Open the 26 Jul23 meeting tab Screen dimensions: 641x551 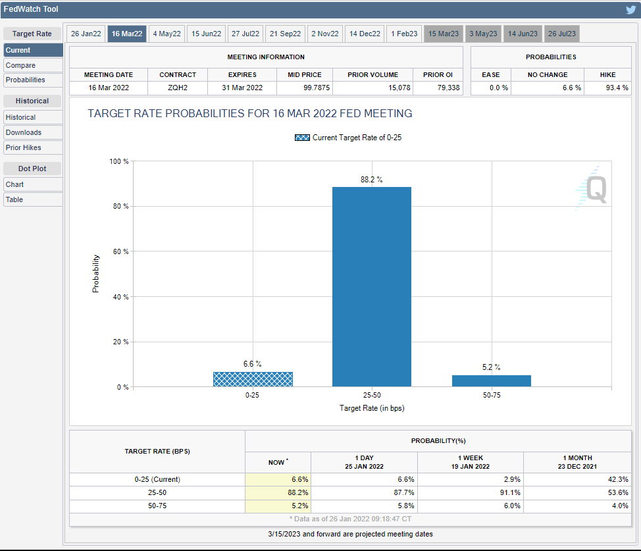click(x=561, y=34)
